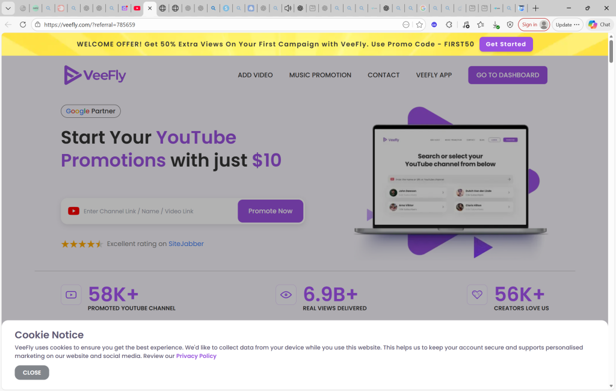Open the favorites list icon in toolbar
This screenshot has height=391, width=616.
click(480, 25)
